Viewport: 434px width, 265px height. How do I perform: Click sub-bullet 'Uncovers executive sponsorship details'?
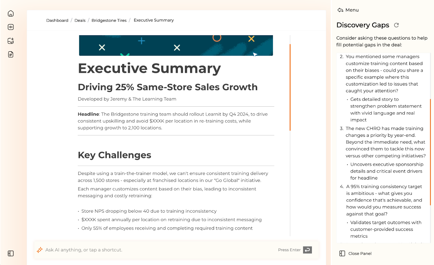point(387,171)
